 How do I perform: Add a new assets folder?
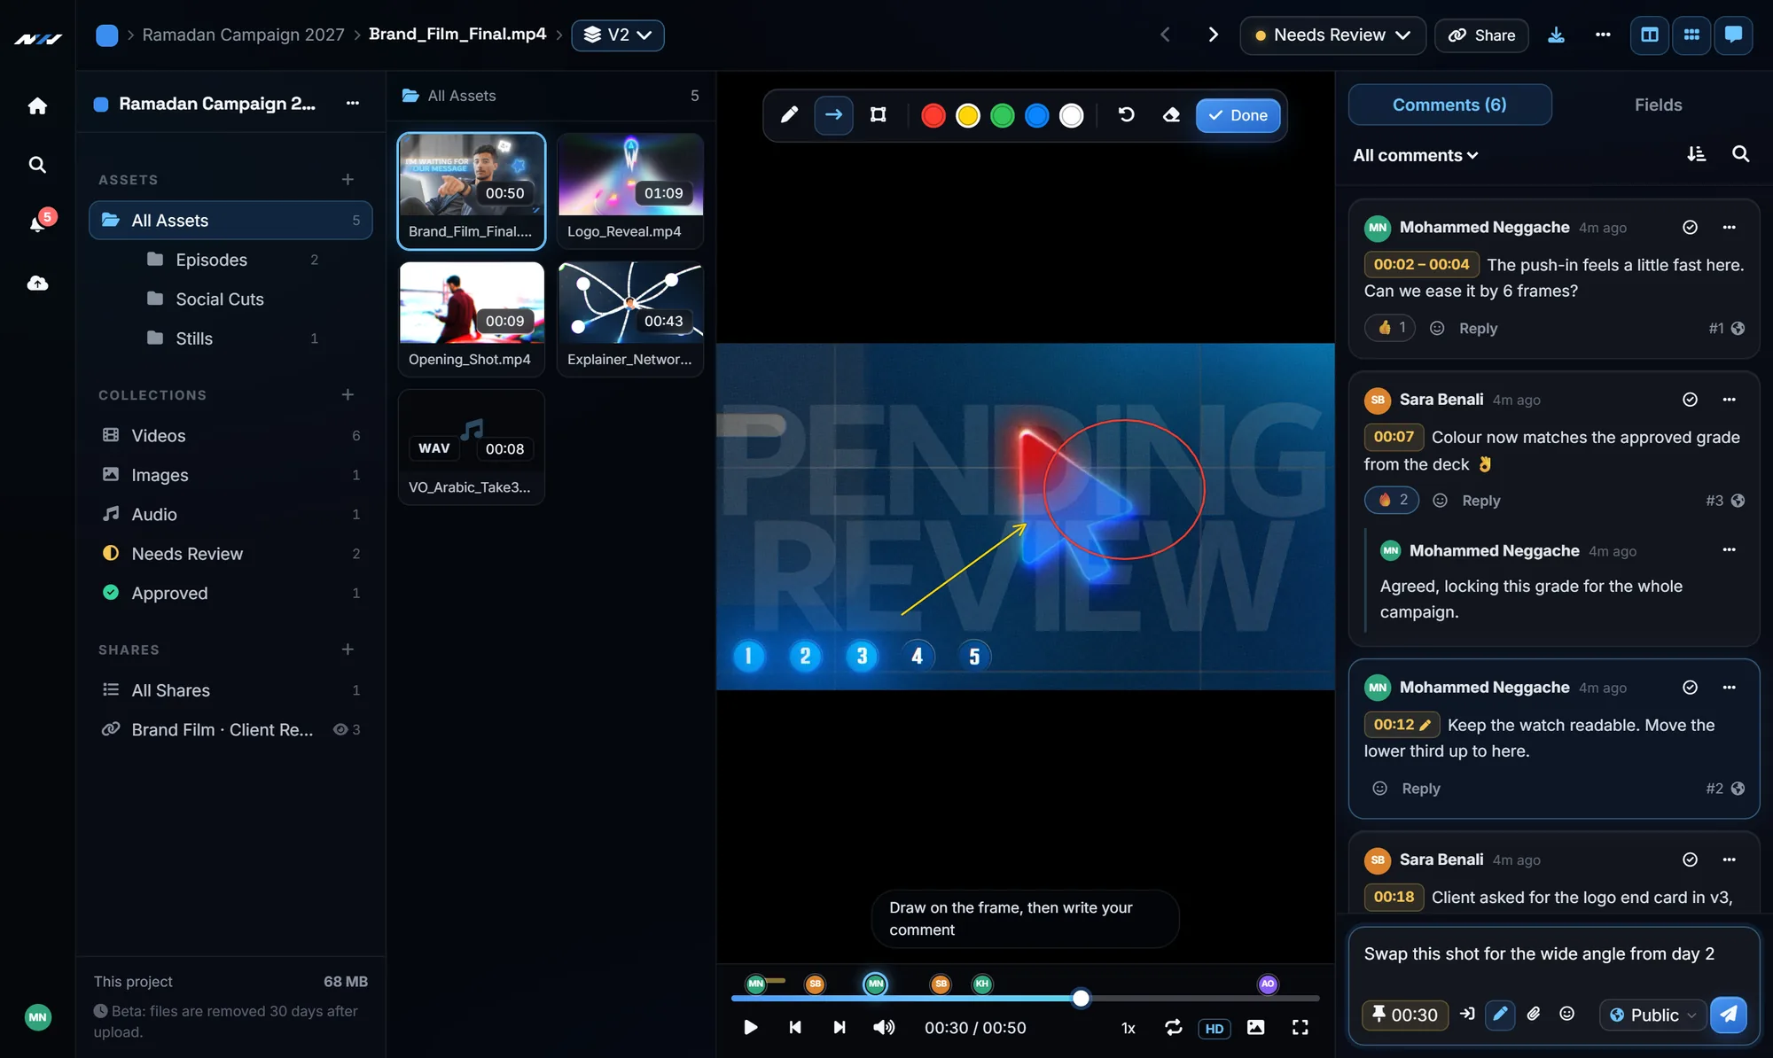tap(348, 180)
